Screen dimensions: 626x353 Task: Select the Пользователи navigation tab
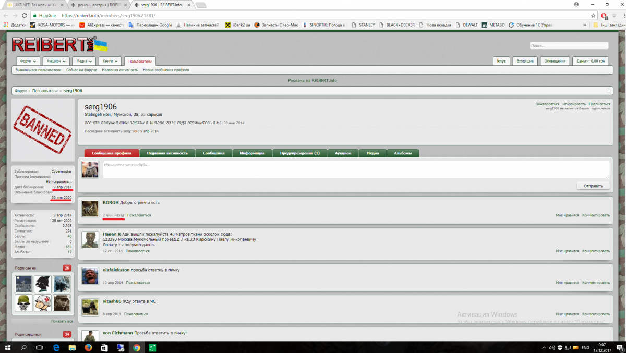(x=140, y=61)
